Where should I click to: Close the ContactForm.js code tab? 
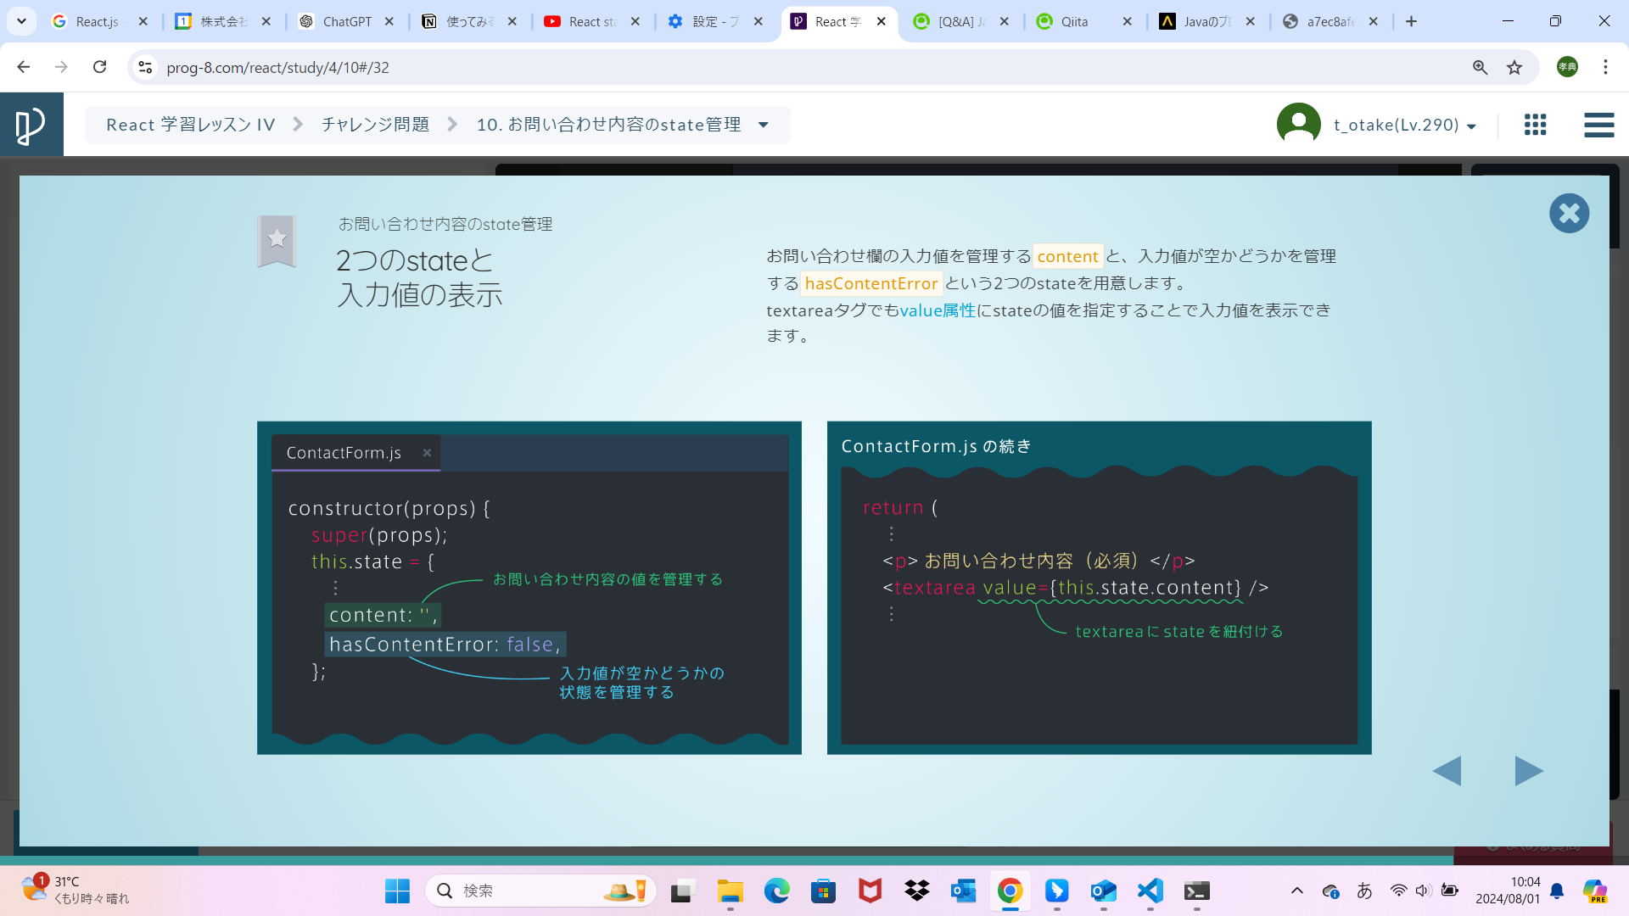tap(427, 453)
